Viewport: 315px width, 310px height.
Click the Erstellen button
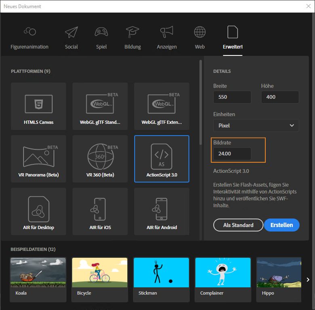(281, 225)
